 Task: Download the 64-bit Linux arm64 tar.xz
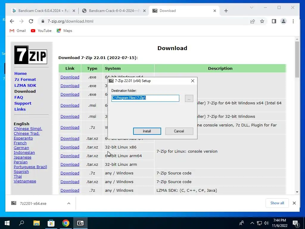tap(70, 156)
